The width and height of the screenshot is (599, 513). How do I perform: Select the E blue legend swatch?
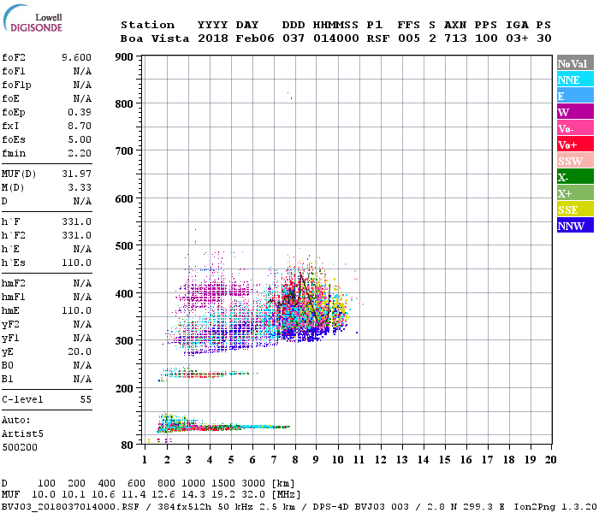(575, 96)
